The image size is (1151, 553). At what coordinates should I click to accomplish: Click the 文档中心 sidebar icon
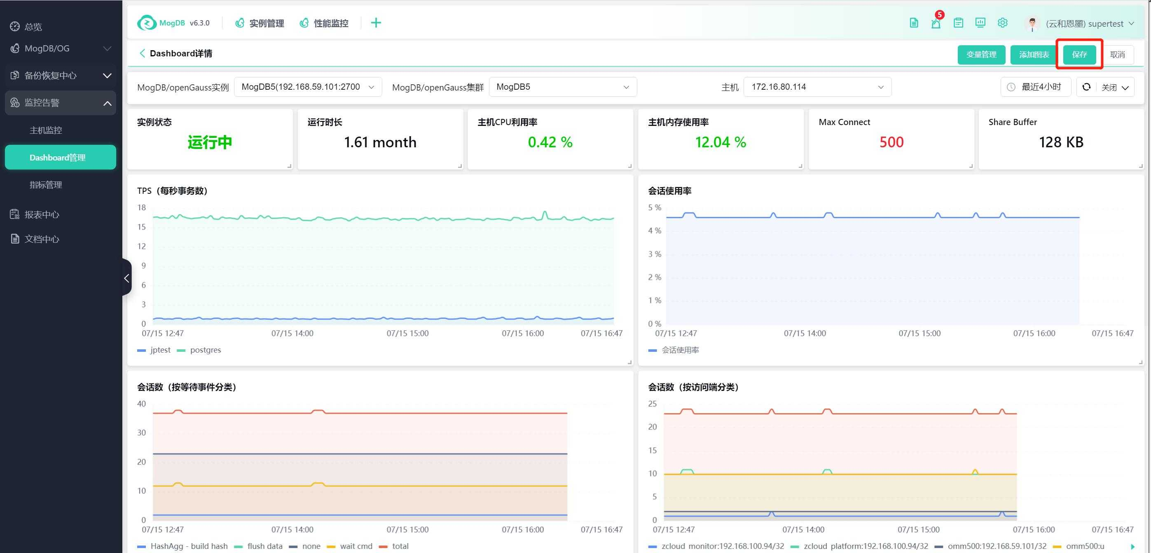point(15,239)
